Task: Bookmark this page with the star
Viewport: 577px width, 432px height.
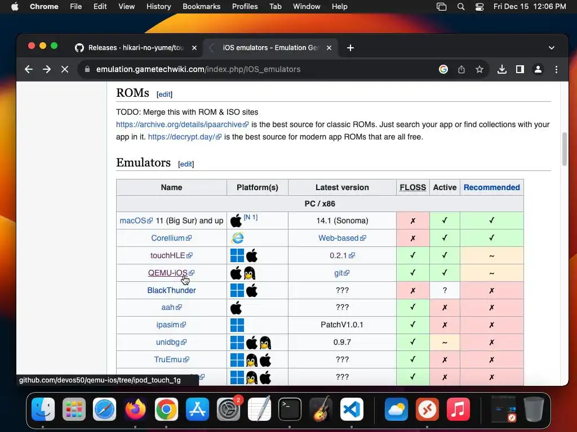Action: tap(479, 69)
